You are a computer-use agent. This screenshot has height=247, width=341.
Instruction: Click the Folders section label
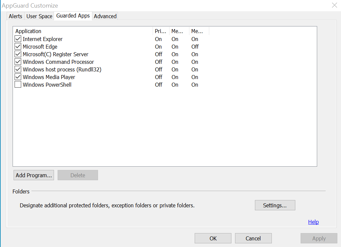(21, 191)
